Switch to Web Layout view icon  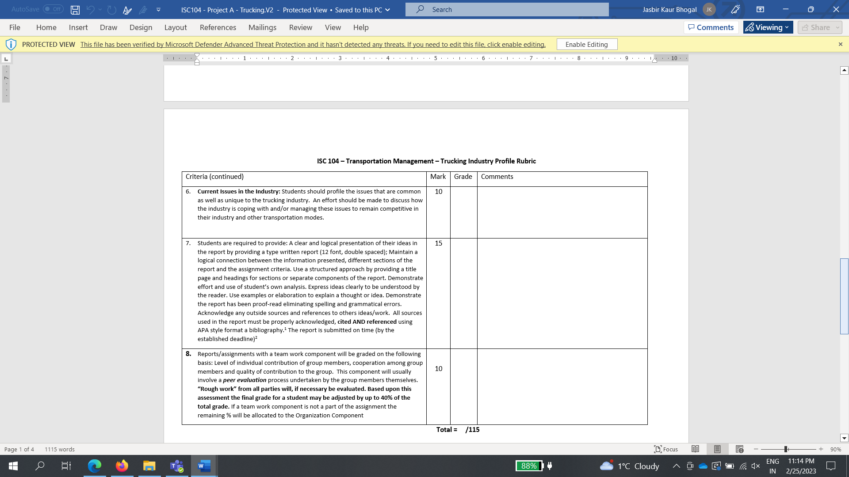click(x=739, y=449)
